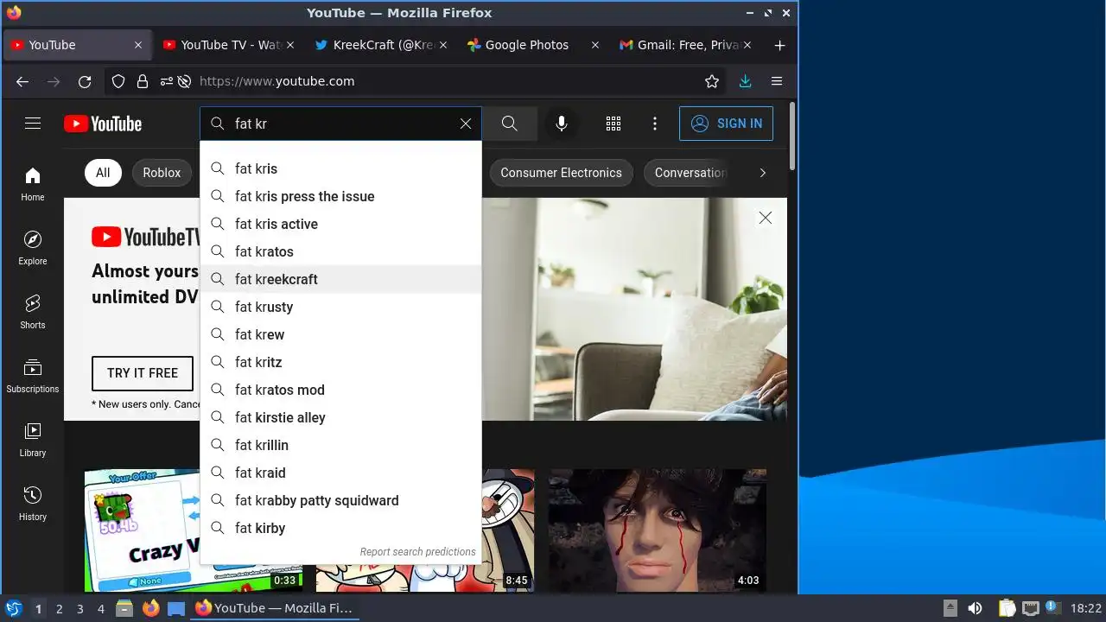Click the clock showing 18:22

click(x=1085, y=608)
